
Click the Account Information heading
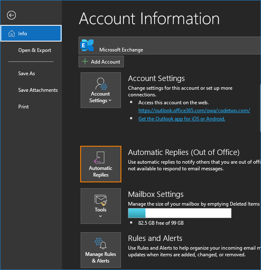tap(149, 19)
